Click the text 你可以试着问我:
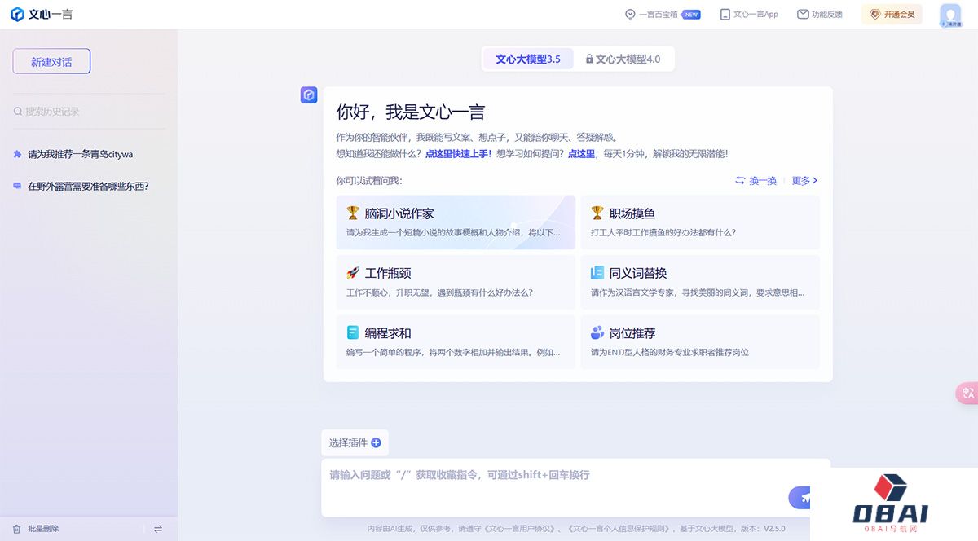 369,180
